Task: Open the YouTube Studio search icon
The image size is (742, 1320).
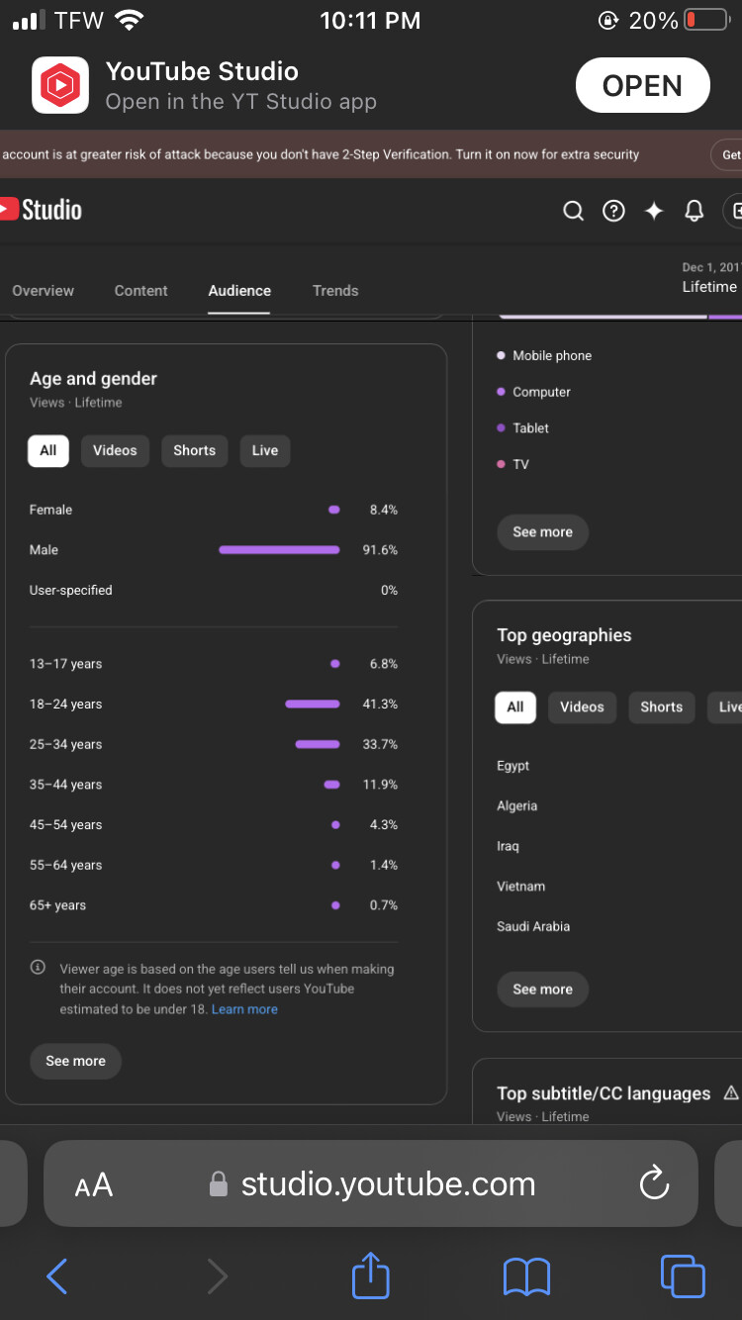Action: coord(573,211)
